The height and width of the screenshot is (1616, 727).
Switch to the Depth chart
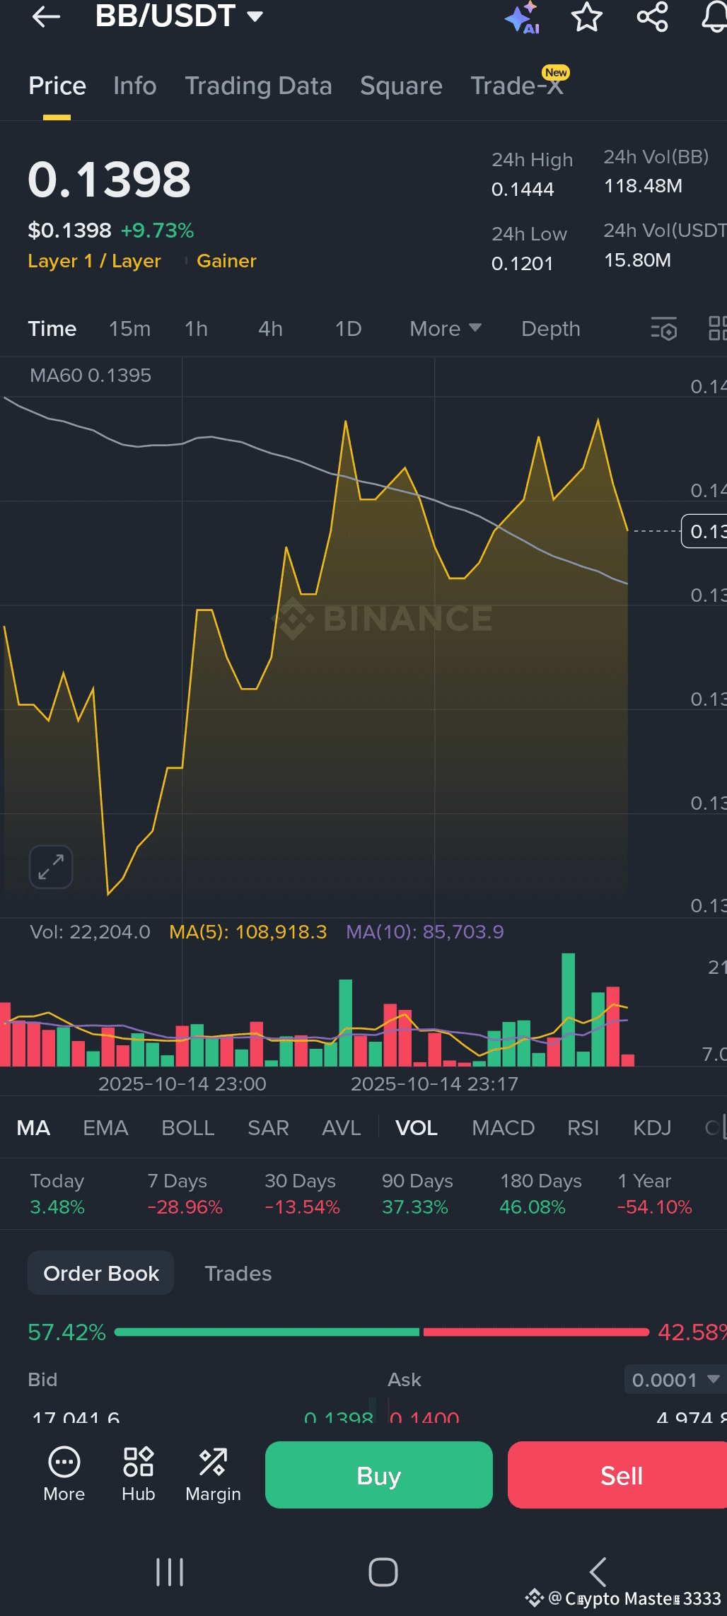click(x=551, y=329)
